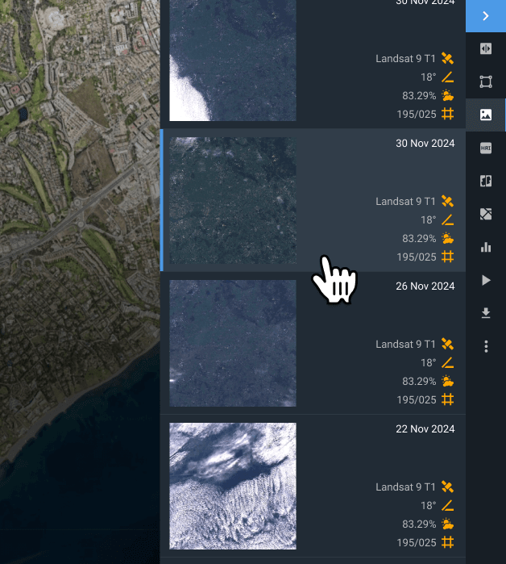
Task: Click the '26 Nov 2024' date label
Action: tap(425, 286)
